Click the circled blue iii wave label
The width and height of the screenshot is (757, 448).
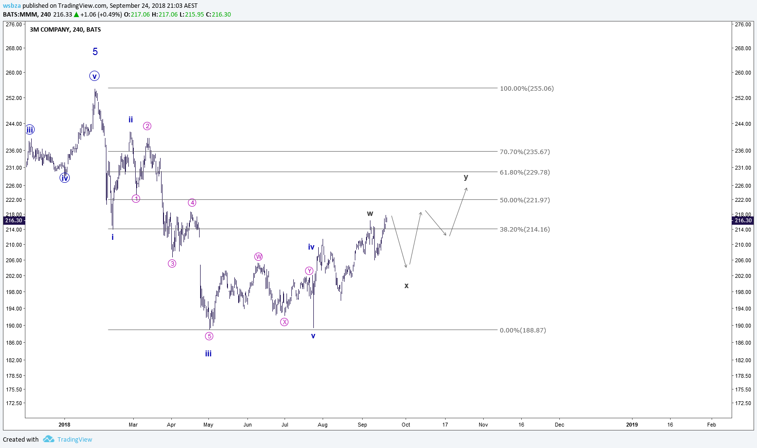[x=30, y=130]
